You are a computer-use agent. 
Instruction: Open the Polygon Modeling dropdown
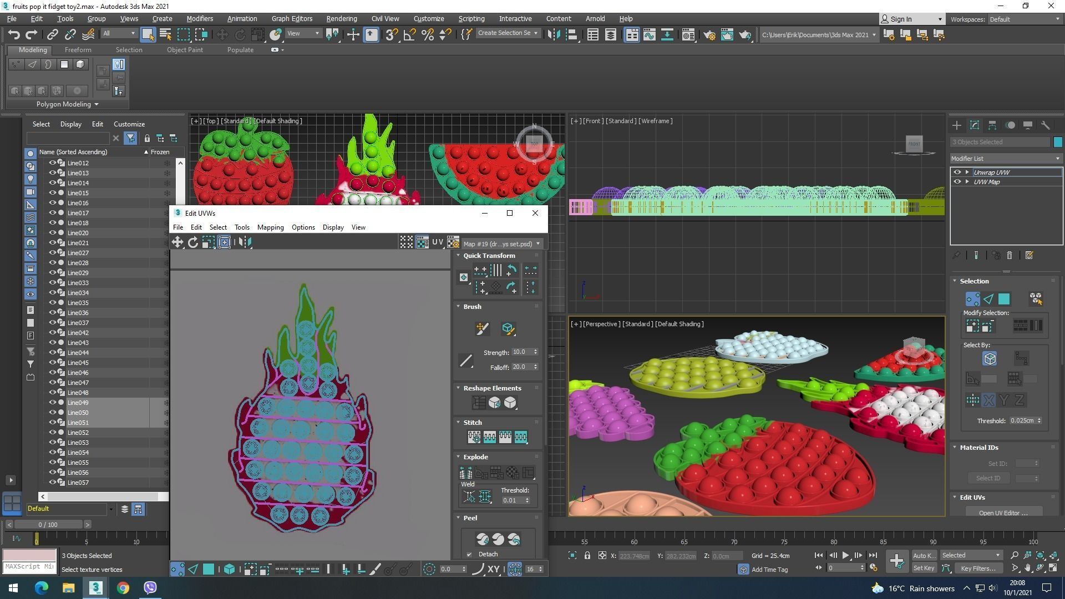pos(67,104)
